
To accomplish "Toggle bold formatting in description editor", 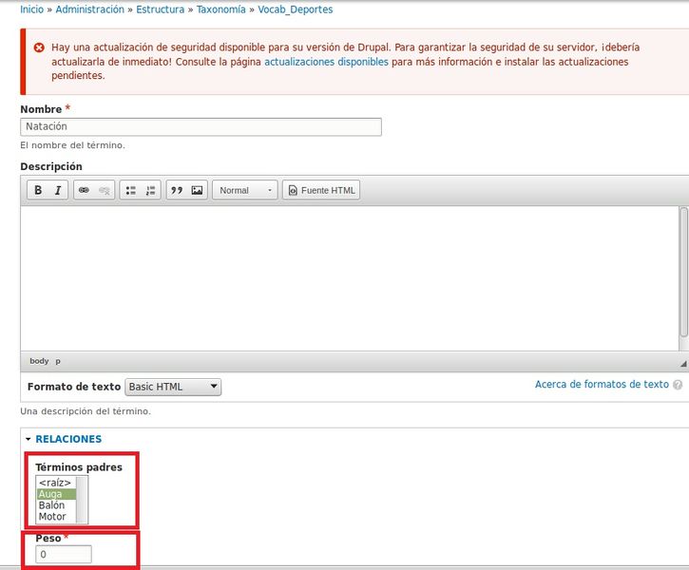I will click(x=38, y=190).
